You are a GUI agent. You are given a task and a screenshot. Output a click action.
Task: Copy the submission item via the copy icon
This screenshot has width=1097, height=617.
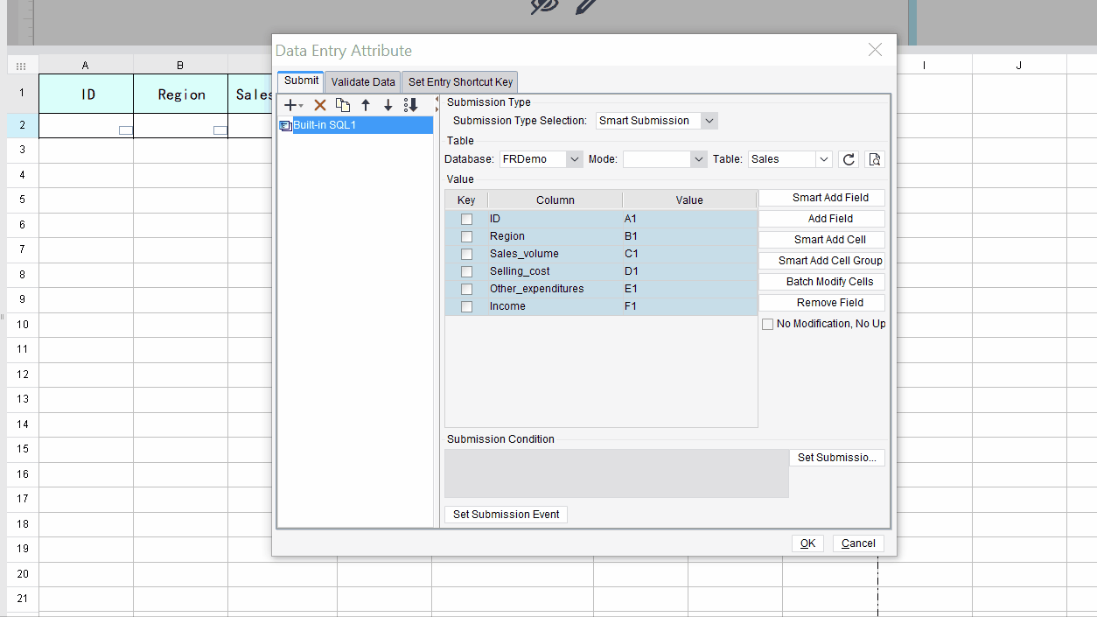point(344,105)
